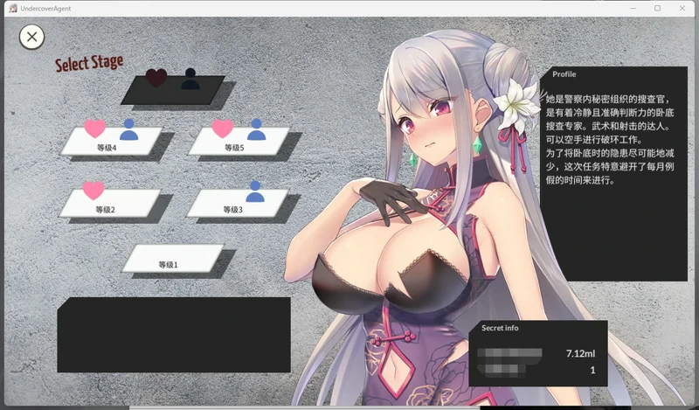Select the 等级1 stage
Image resolution: width=699 pixels, height=410 pixels.
click(171, 259)
